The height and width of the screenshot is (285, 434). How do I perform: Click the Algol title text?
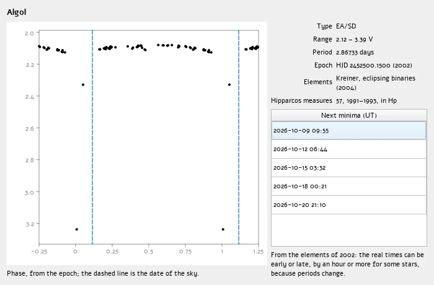click(x=17, y=12)
